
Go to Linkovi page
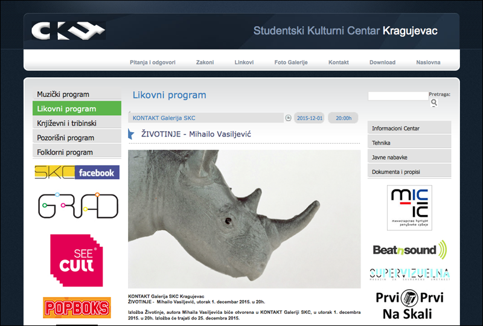[x=244, y=62]
